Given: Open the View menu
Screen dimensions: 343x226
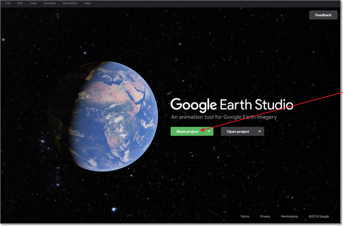Looking at the screenshot, I should click(x=33, y=3).
